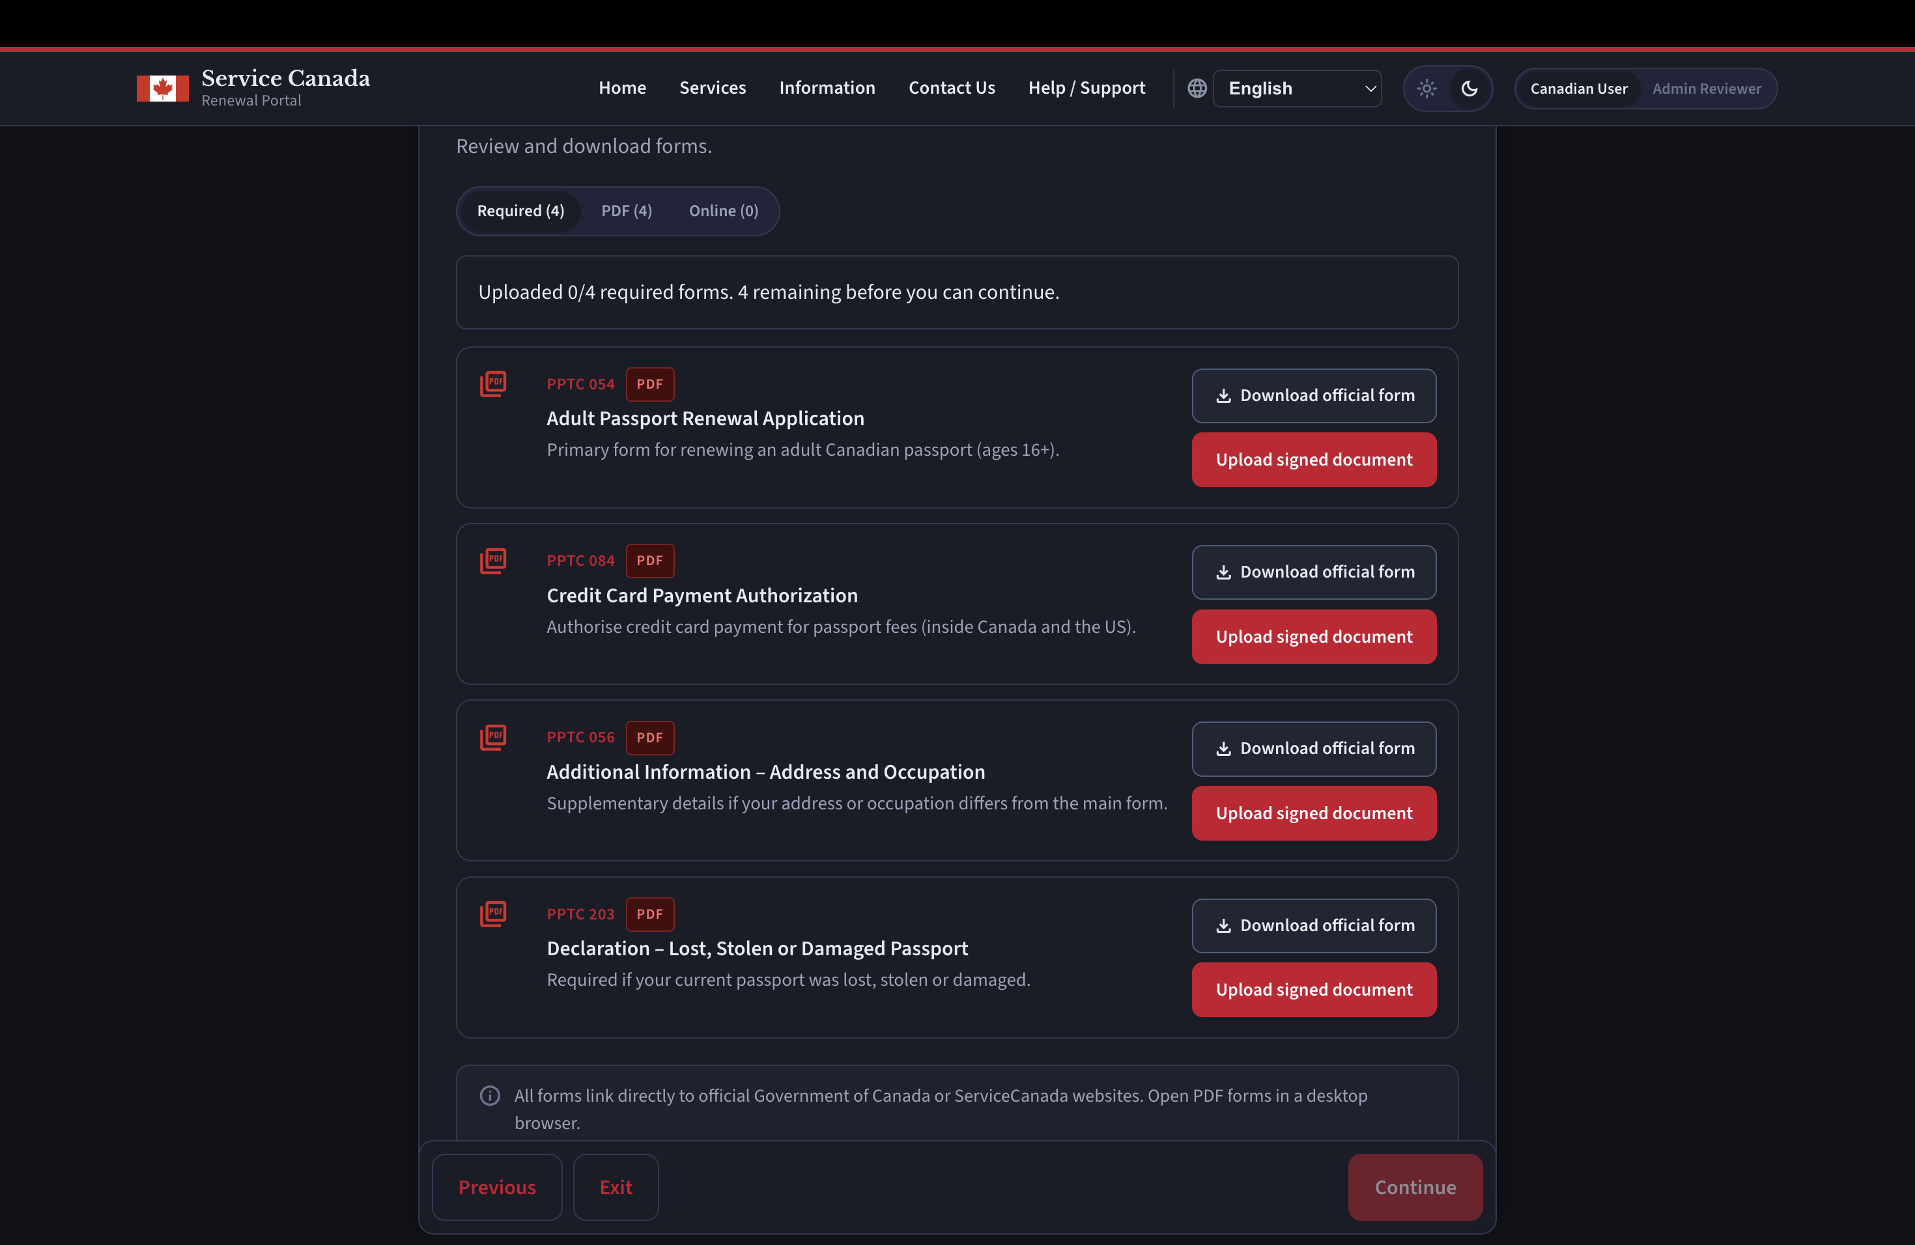The width and height of the screenshot is (1915, 1245).
Task: Upload signed document for Credit Card Authorization
Action: coord(1313,637)
